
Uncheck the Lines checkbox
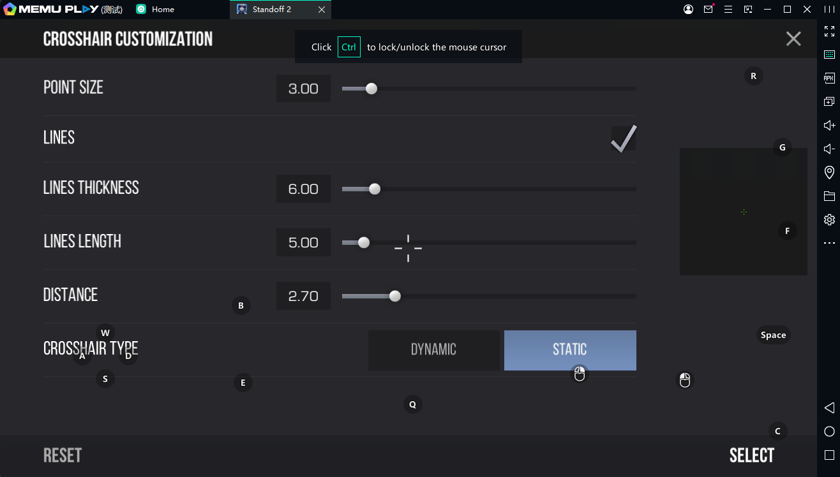(623, 138)
